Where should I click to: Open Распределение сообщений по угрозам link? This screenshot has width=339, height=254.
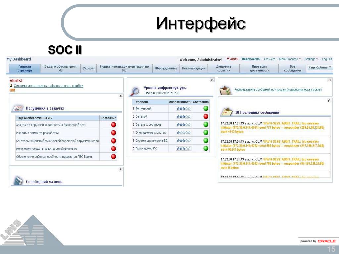coord(278,89)
